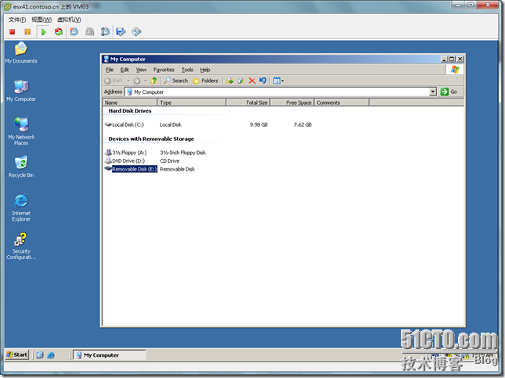Pause the VM using the suspend icon
Viewport: 505px width, 378px height.
pyautogui.click(x=27, y=32)
